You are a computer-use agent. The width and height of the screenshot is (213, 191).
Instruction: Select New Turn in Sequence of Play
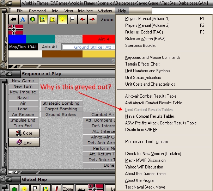(x=24, y=86)
